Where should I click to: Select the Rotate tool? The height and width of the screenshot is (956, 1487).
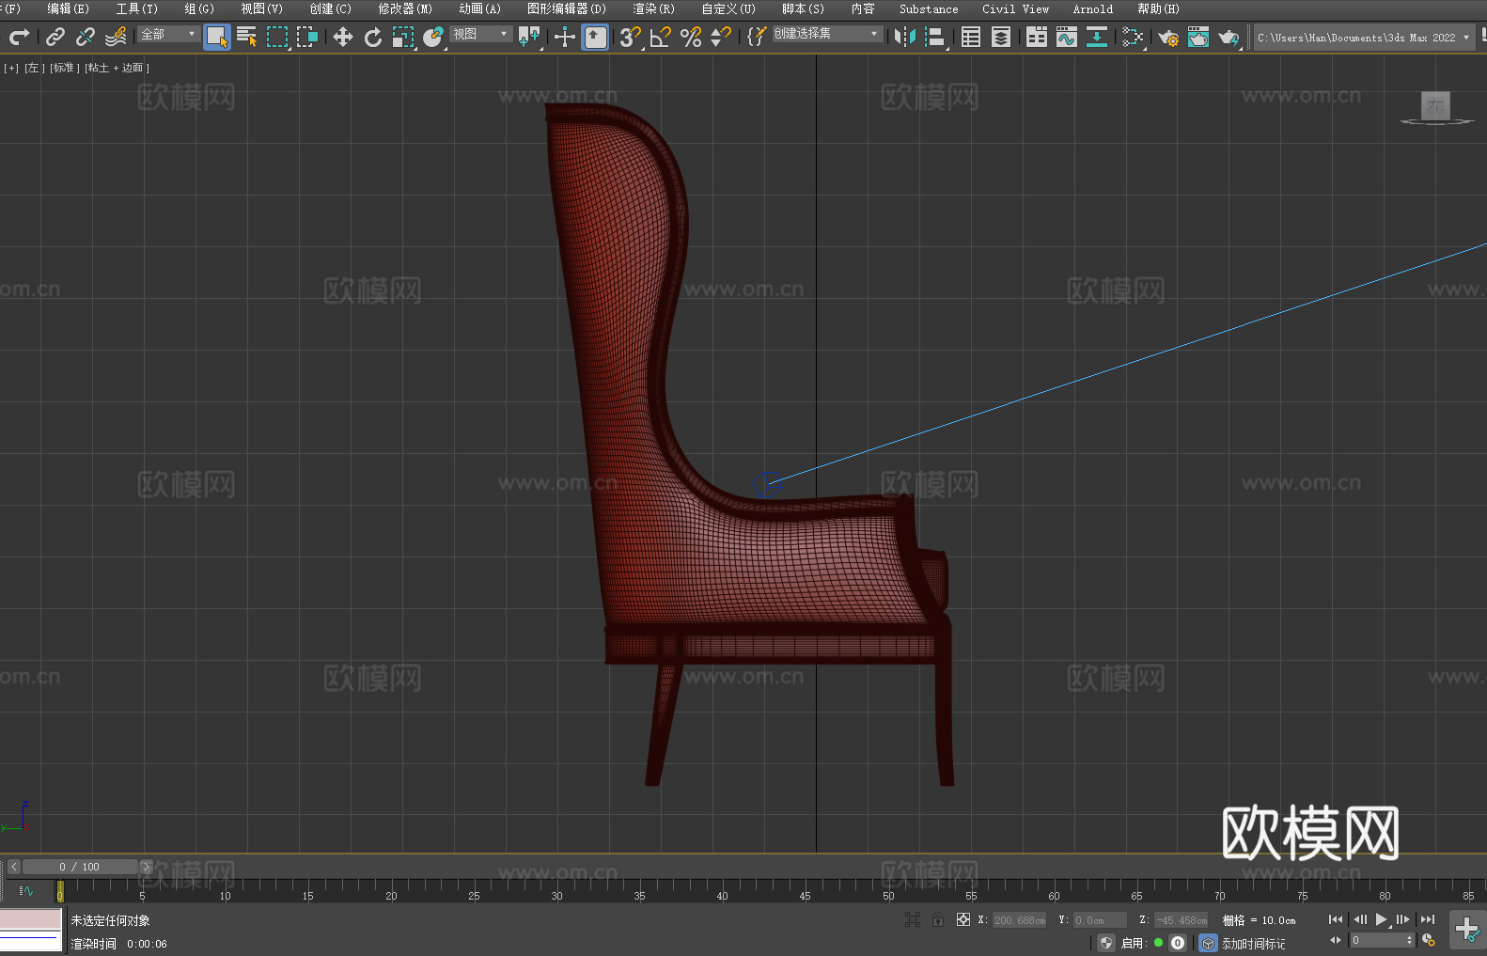click(373, 37)
